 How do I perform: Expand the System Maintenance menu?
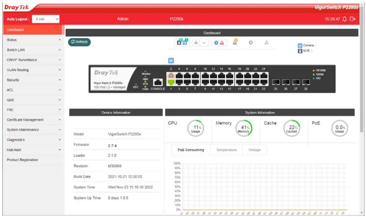point(34,130)
